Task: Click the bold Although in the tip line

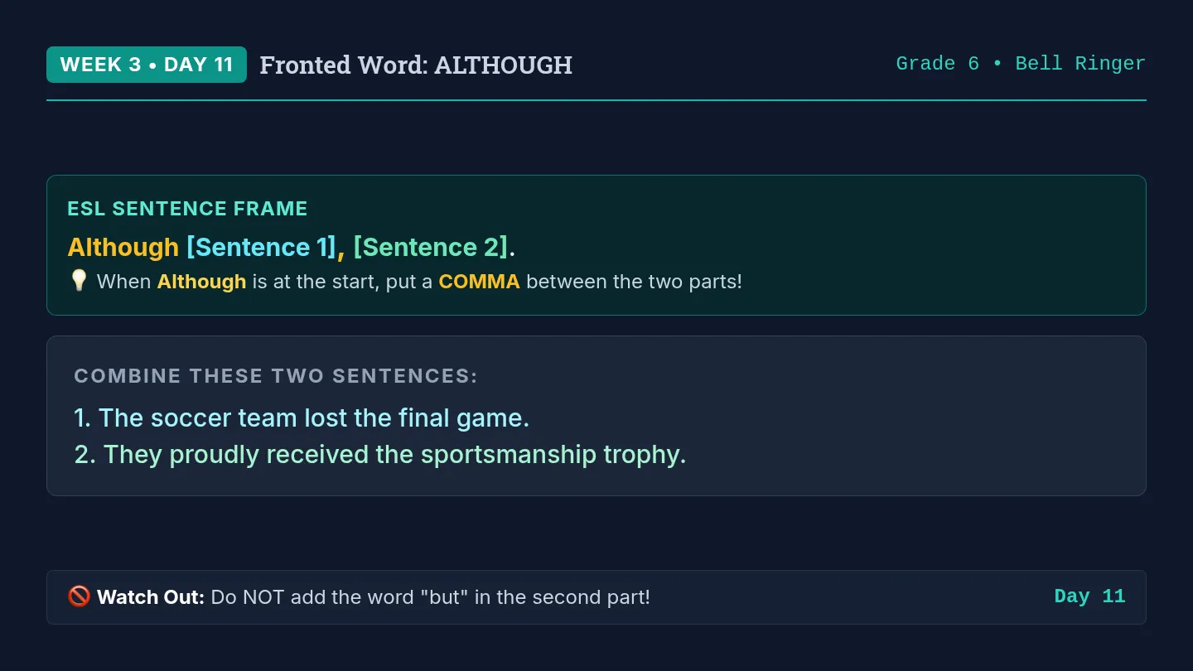Action: click(201, 282)
